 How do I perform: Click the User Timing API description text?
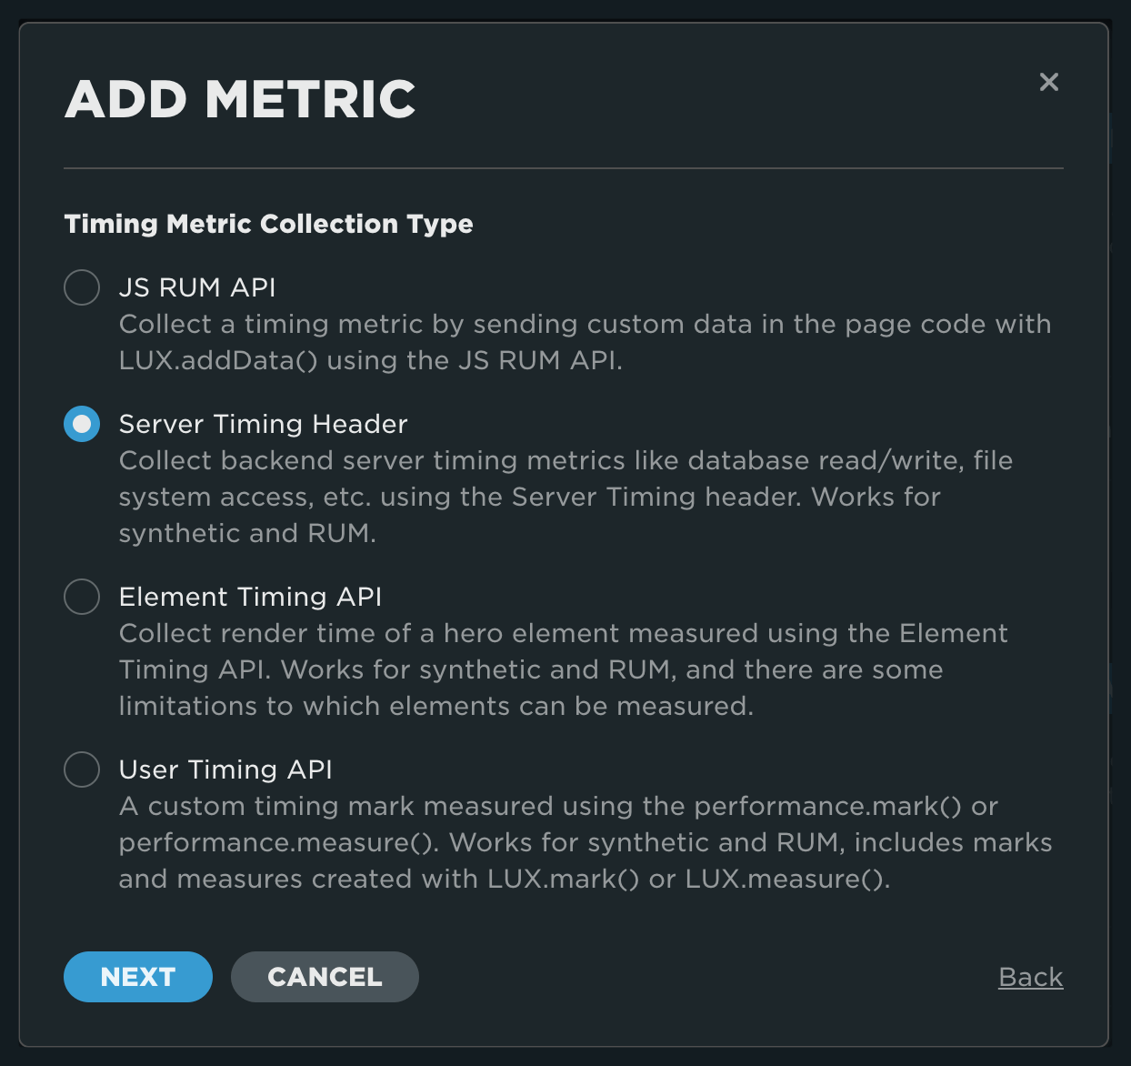(585, 842)
